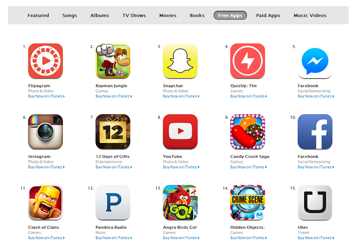Viewport: 355px width, 245px height.
Task: Open the QuizUp lightning bolt icon
Action: pyautogui.click(x=247, y=61)
